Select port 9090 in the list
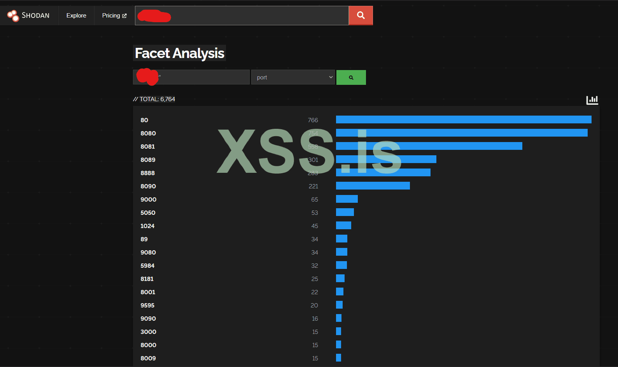Screen dimensions: 618x367 pyautogui.click(x=148, y=318)
